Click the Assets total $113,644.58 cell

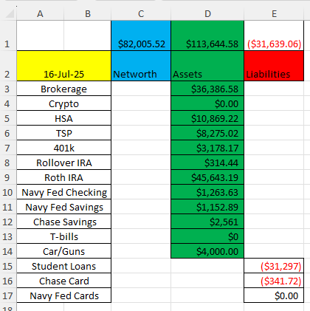[207, 35]
